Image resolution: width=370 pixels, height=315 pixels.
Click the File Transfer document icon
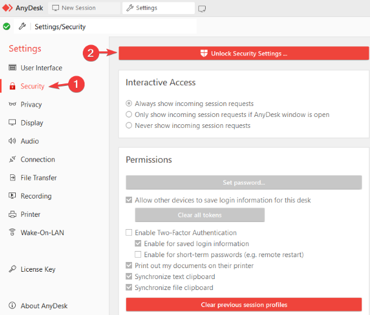[13, 177]
